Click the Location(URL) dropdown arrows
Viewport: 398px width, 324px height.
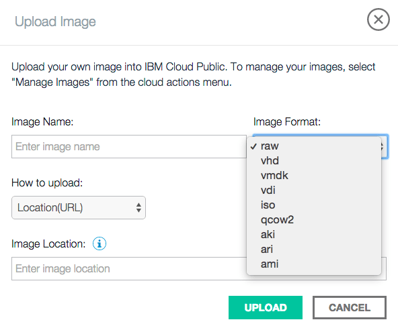tap(138, 207)
